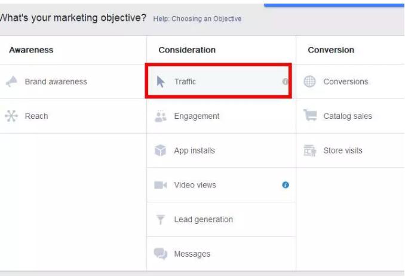Click the Messages chat bubbles icon
Viewport: 405px width, 277px height.
coord(161,254)
